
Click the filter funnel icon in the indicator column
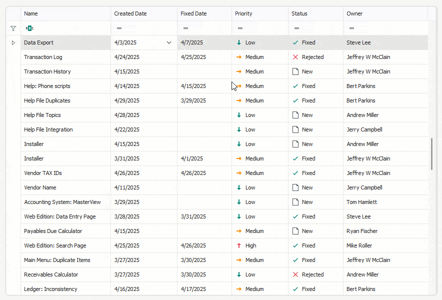(x=13, y=28)
